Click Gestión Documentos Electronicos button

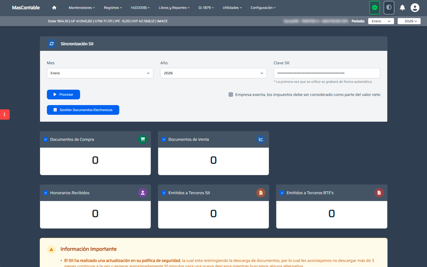click(x=83, y=110)
